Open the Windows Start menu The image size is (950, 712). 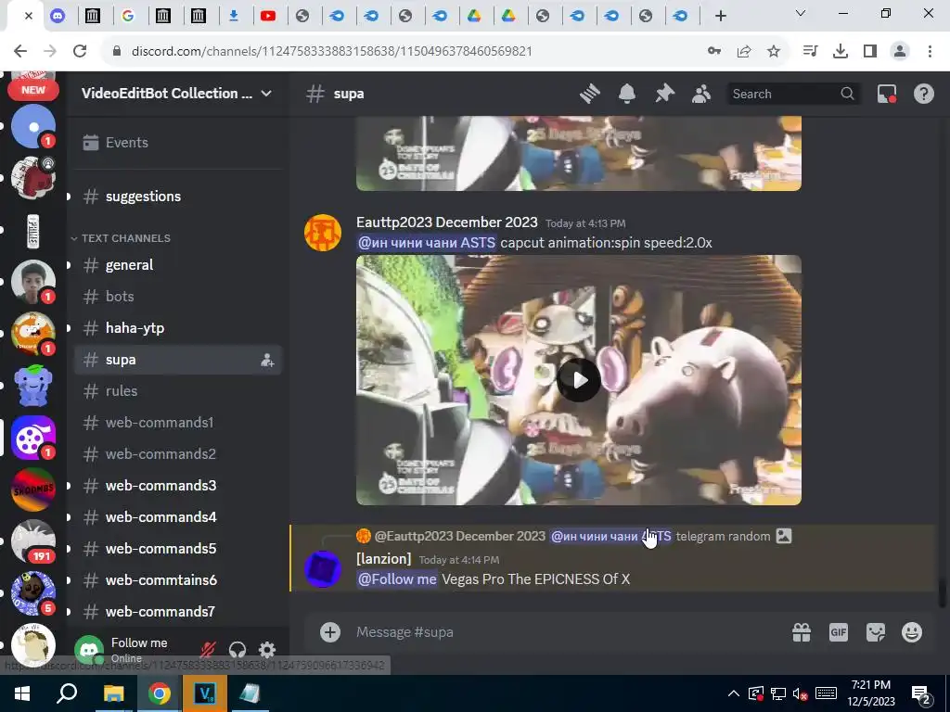[22, 693]
